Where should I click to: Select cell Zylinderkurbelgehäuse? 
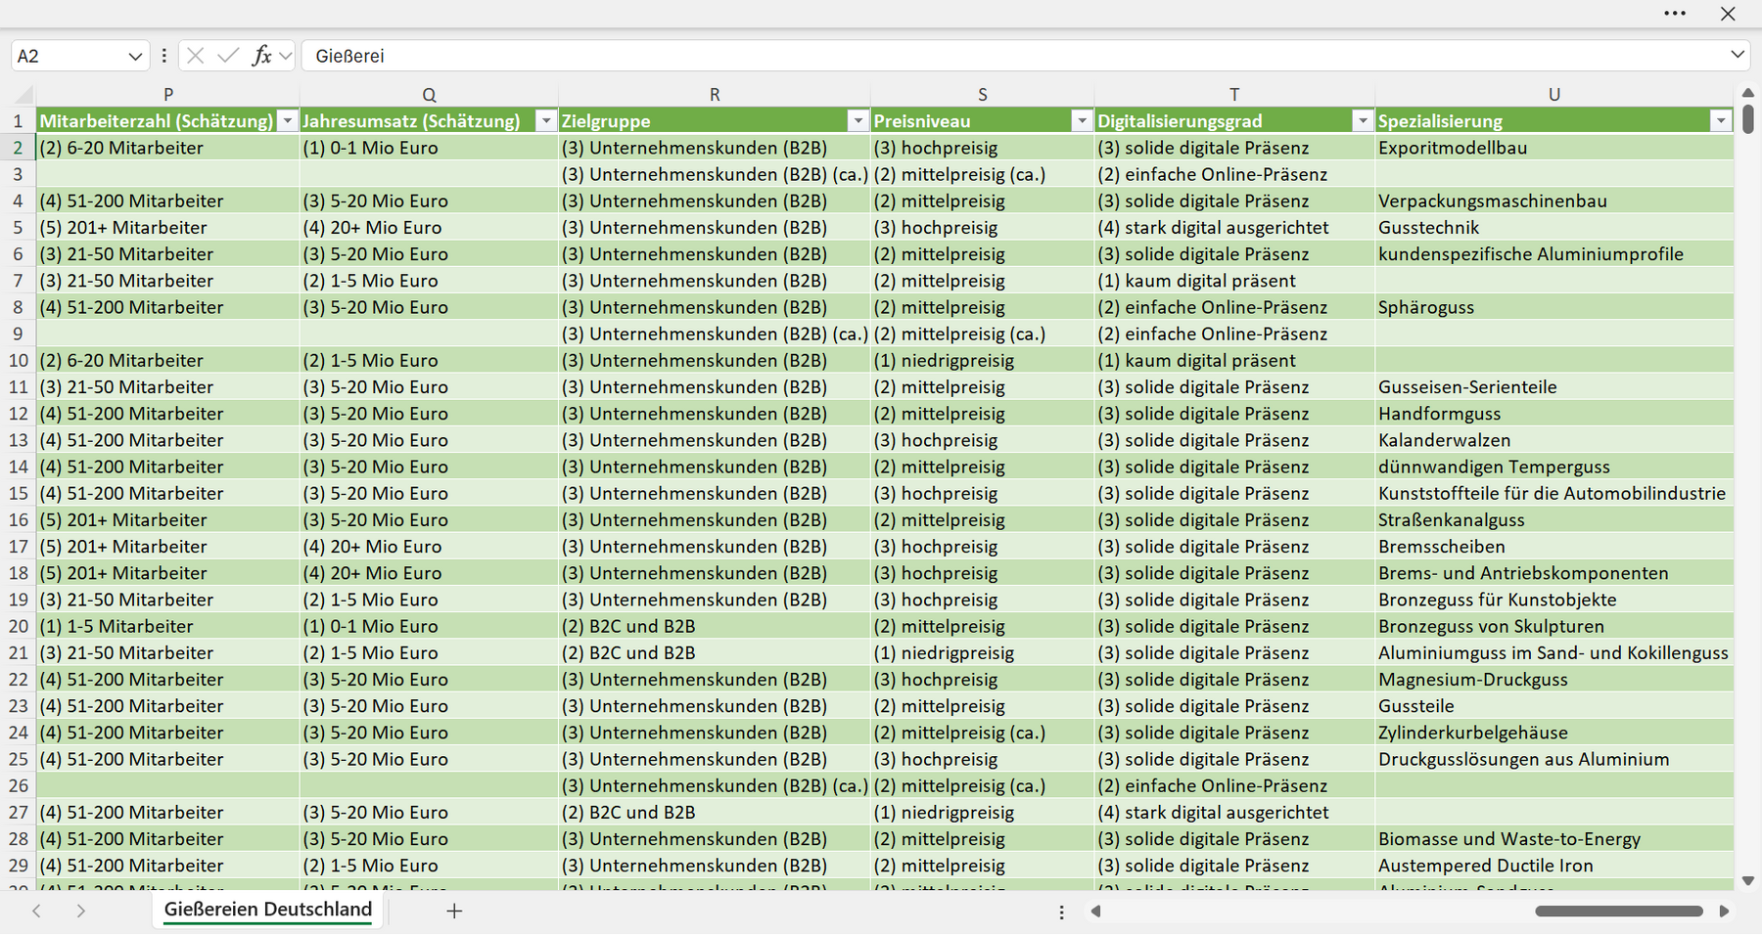(1554, 733)
